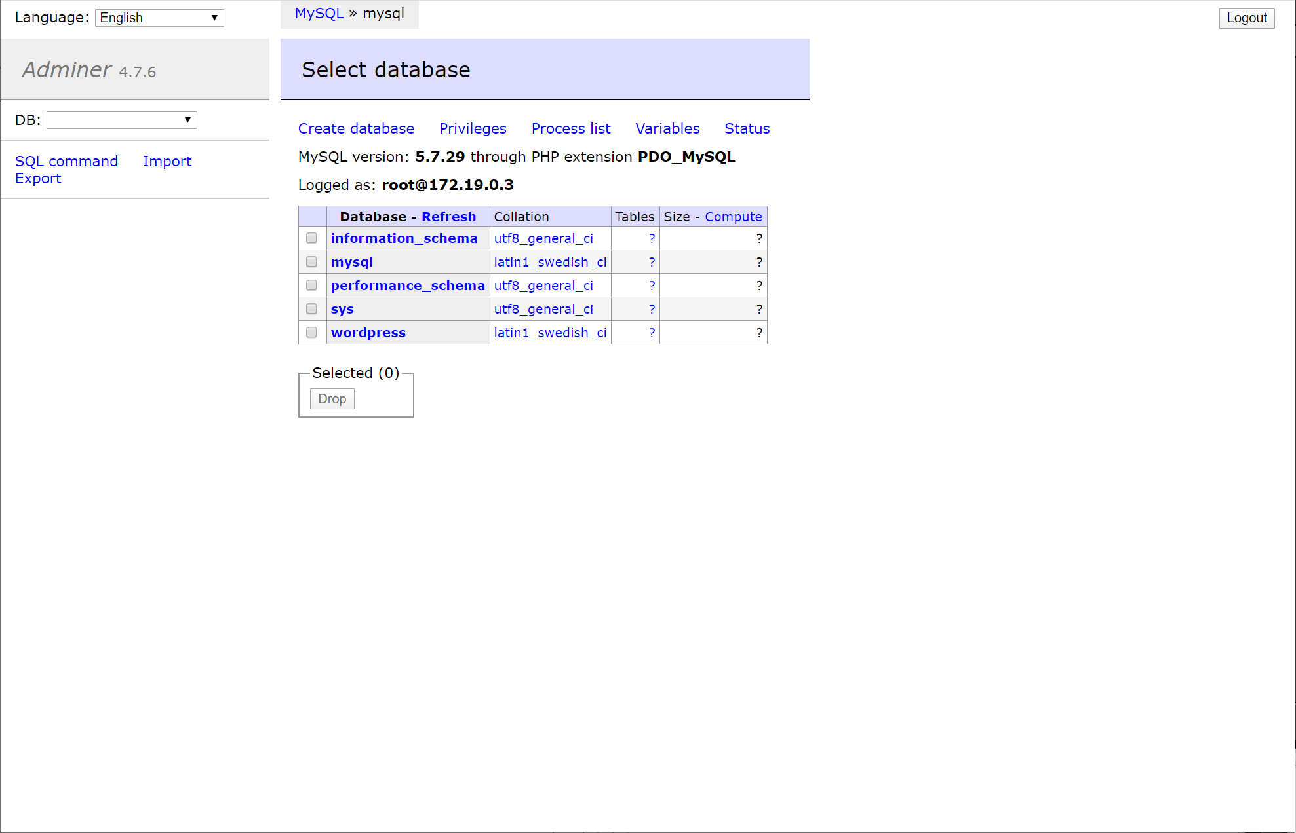Select the sys database checkbox
The height and width of the screenshot is (833, 1296).
(x=311, y=309)
